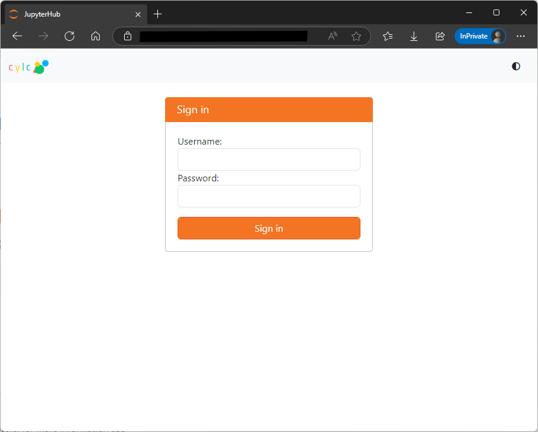Add this page to favorites with the star
This screenshot has width=538, height=432.
coord(356,36)
